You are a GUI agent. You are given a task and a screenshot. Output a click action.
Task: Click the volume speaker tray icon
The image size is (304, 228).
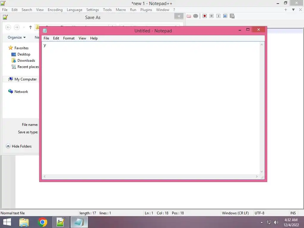[276, 222]
